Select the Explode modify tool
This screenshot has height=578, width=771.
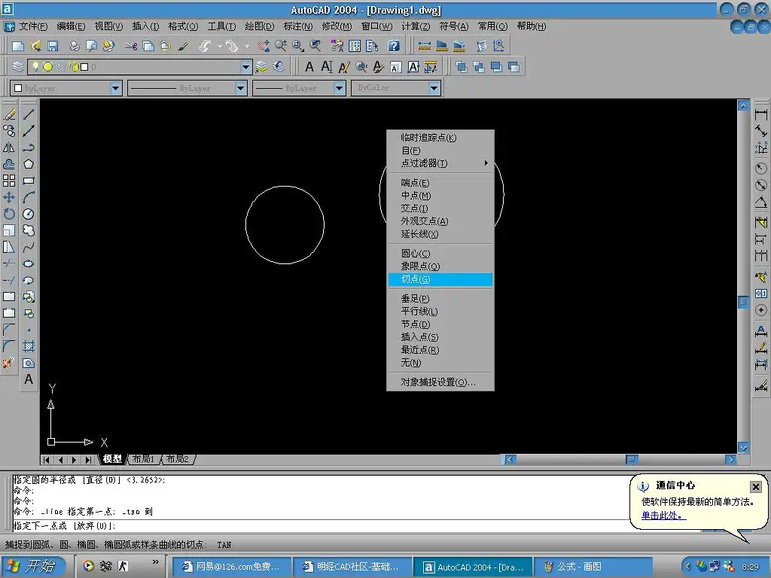click(x=8, y=363)
